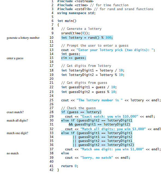Click the 'return 0;' statement
This screenshot has width=161, height=174.
70,166
